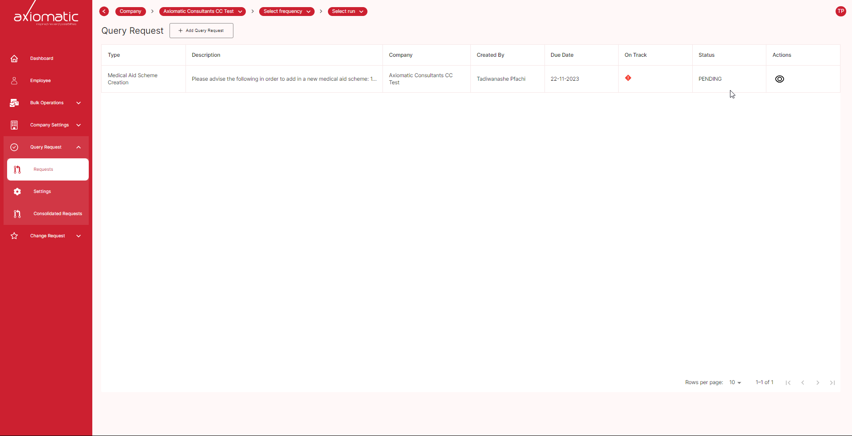This screenshot has width=852, height=436.
Task: Expand the Bulk Operations submenu
Action: (79, 103)
